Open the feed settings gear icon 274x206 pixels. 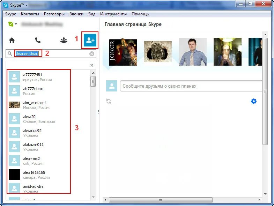click(253, 101)
